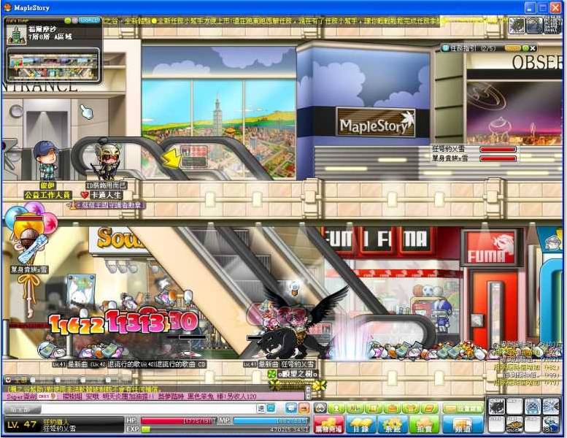Click the EXP progress bar
Screen dimensions: 567x438
click(x=225, y=429)
